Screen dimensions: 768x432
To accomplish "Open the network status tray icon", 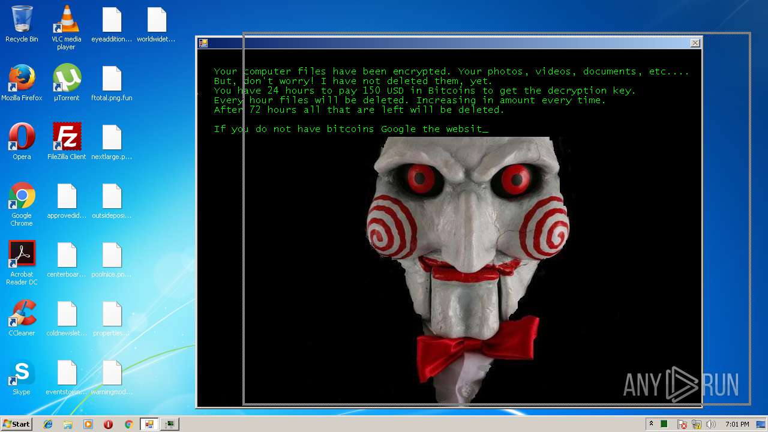I will point(697,424).
